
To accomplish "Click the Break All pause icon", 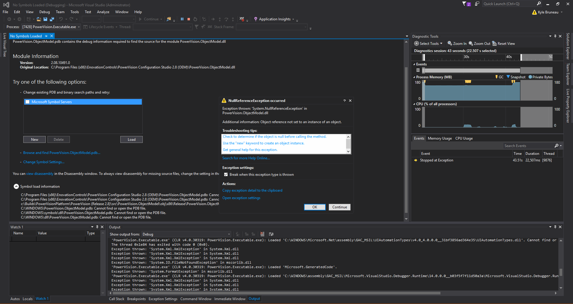I will click(182, 19).
